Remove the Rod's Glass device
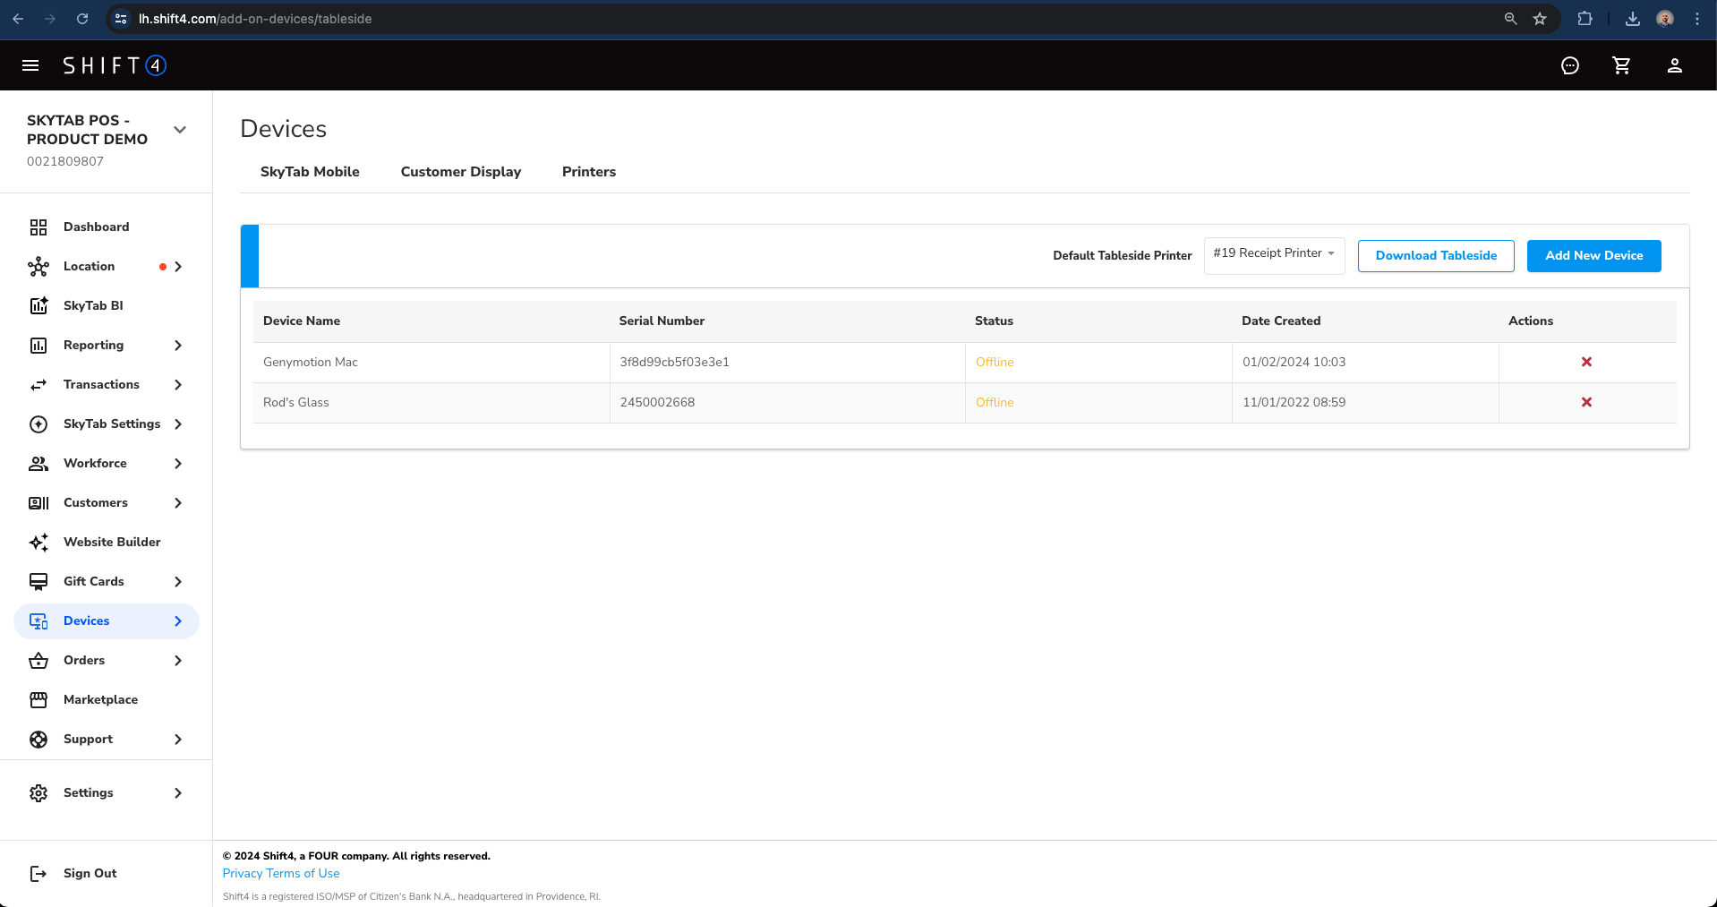This screenshot has width=1717, height=907. [x=1586, y=402]
